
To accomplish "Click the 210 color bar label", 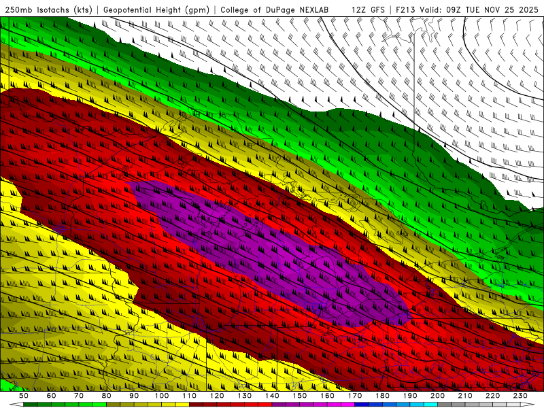I will coord(465,396).
